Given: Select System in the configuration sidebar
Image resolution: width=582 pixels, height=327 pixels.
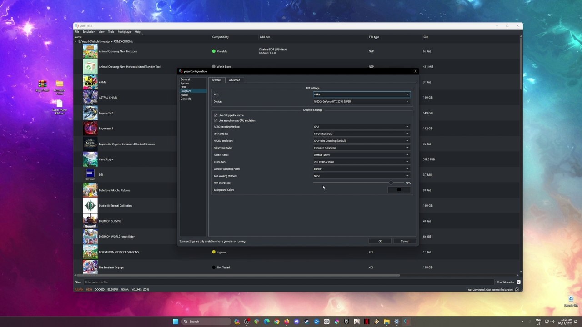Looking at the screenshot, I should 185,84.
